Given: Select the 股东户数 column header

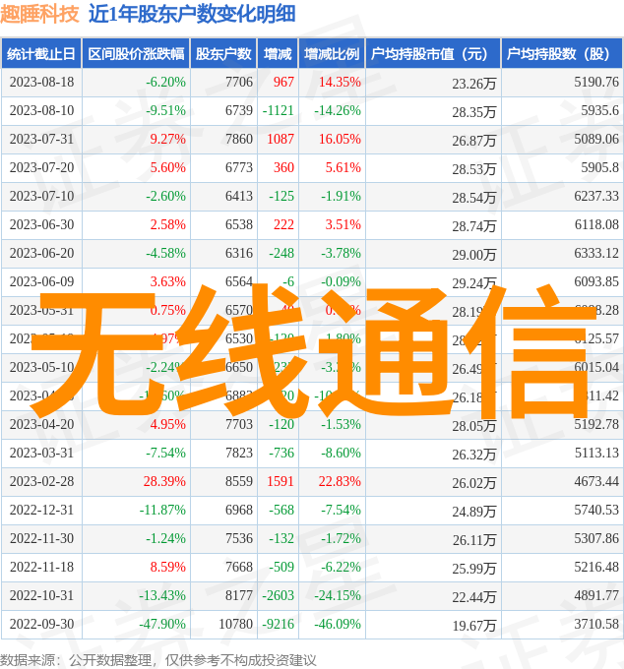Looking at the screenshot, I should pyautogui.click(x=223, y=54).
